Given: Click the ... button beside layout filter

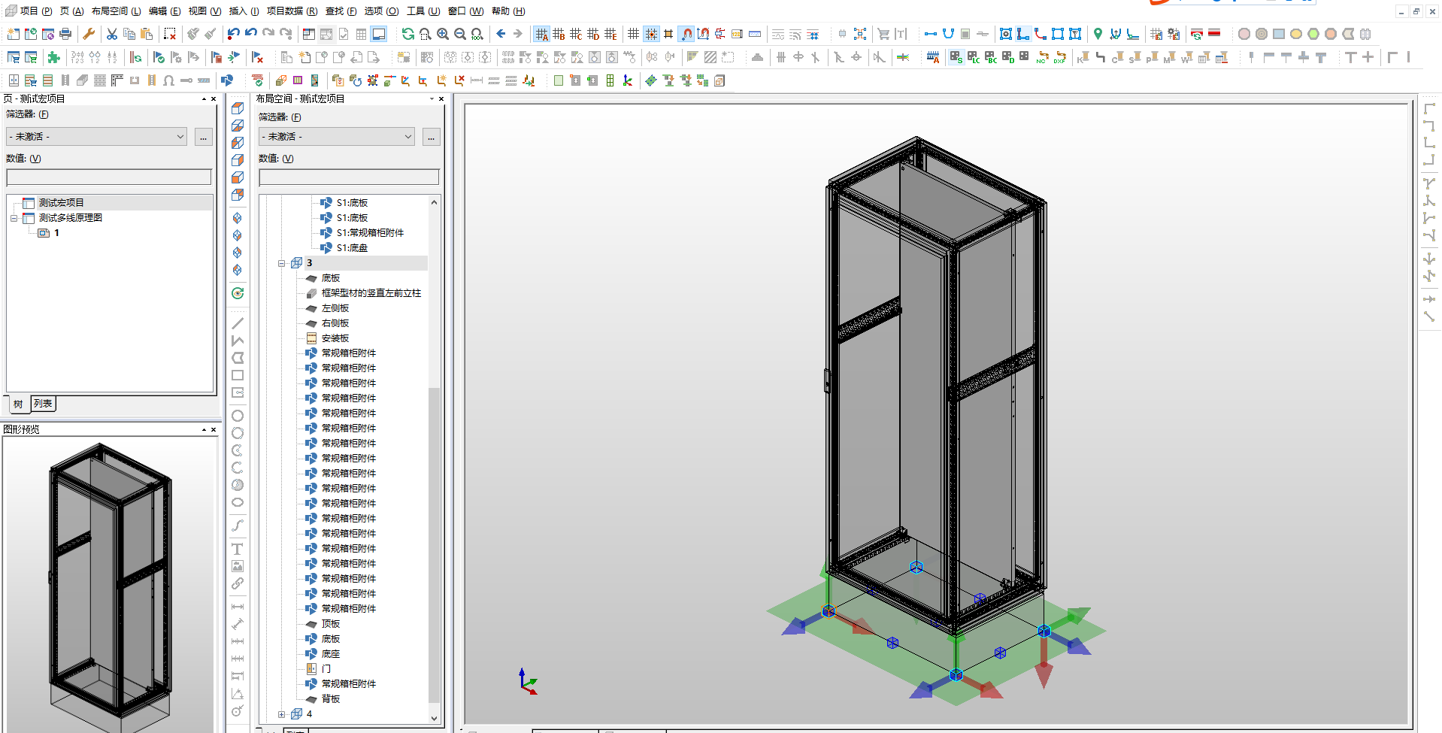Looking at the screenshot, I should (431, 137).
